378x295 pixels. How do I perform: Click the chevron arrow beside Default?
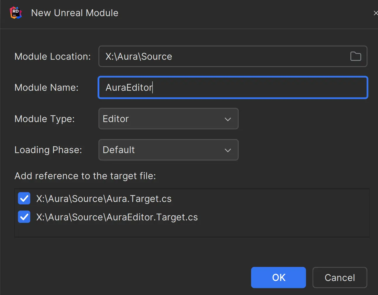click(228, 150)
